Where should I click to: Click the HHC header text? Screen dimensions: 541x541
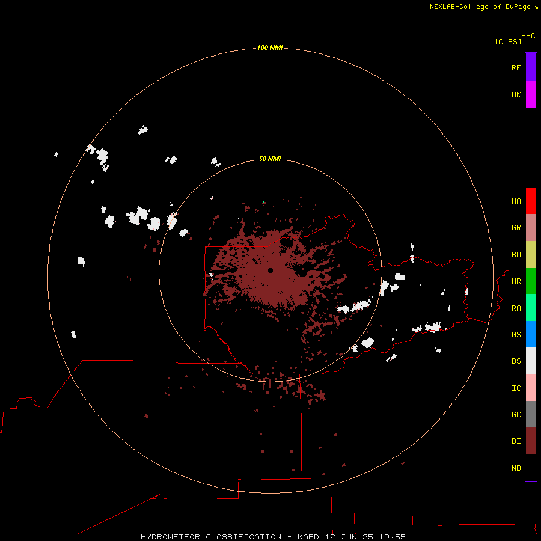click(x=528, y=36)
